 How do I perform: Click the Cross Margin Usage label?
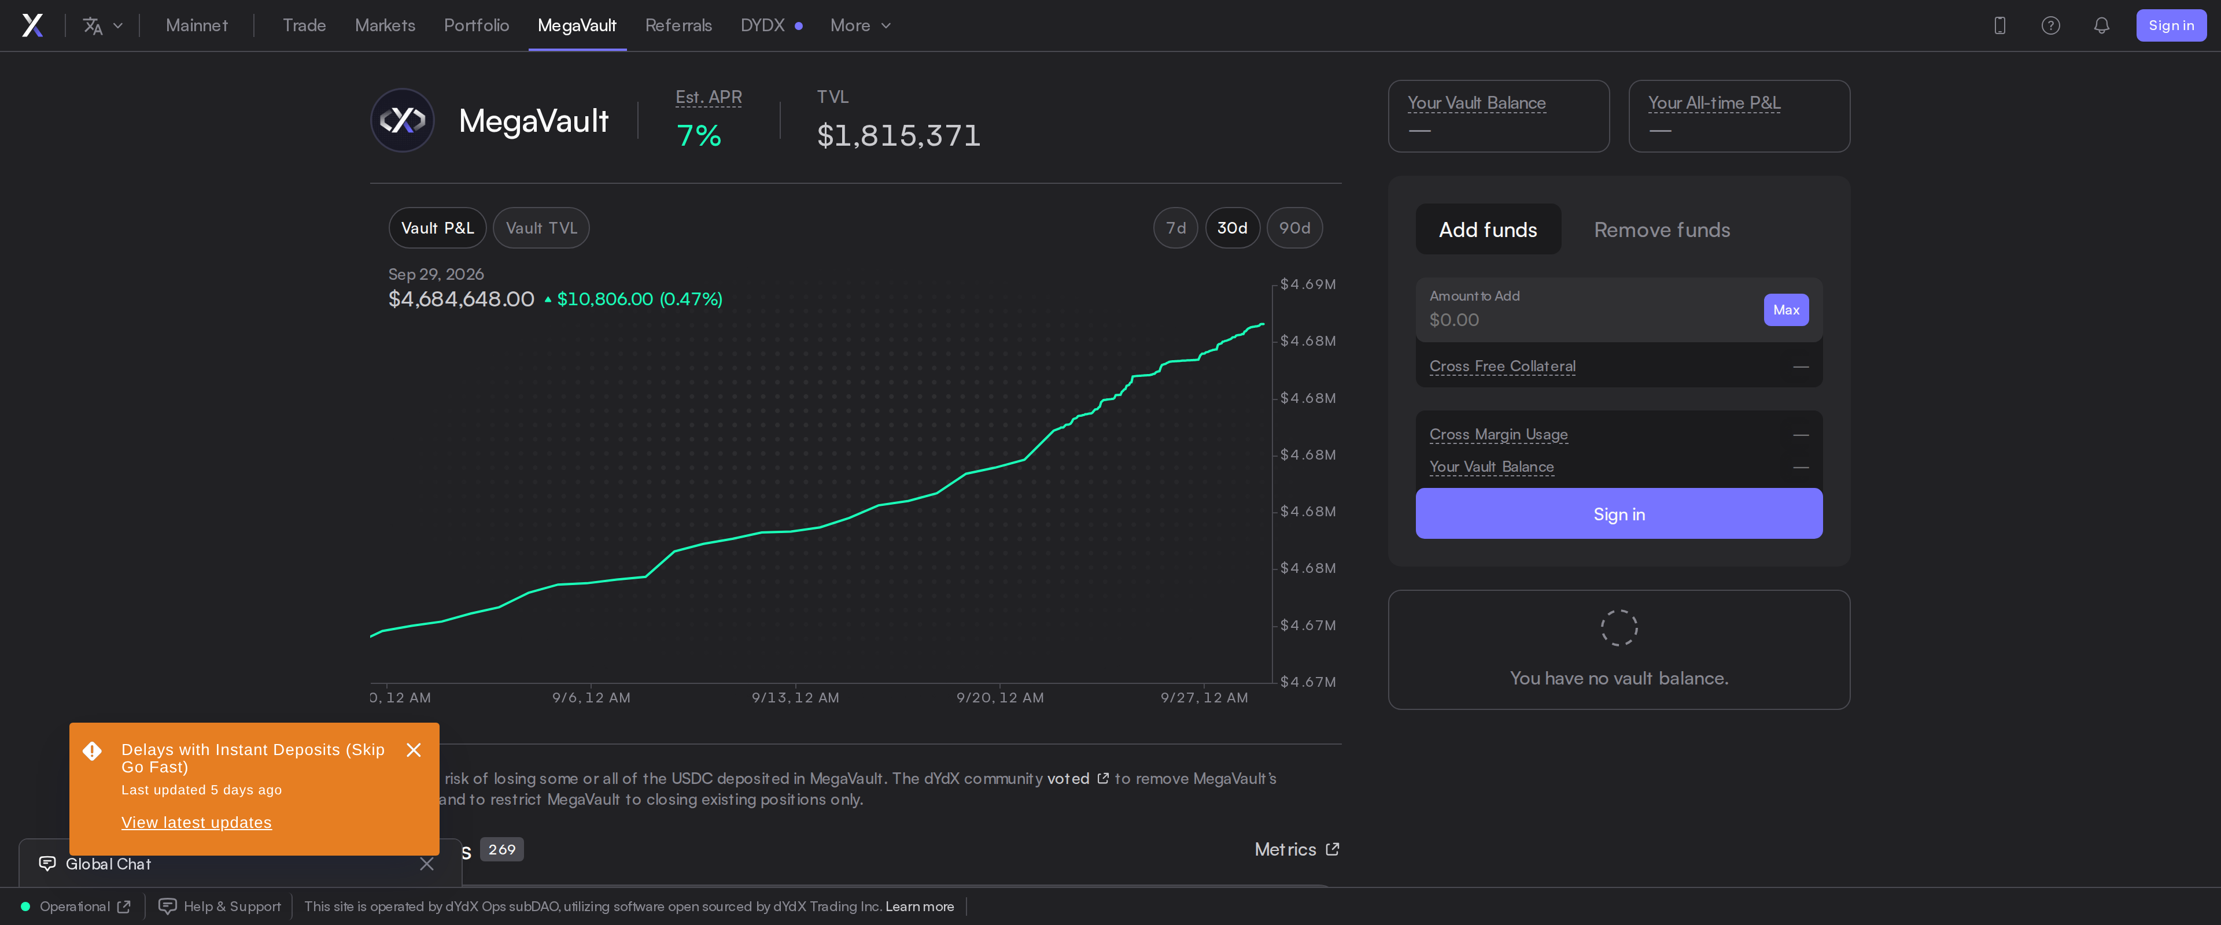click(1499, 435)
